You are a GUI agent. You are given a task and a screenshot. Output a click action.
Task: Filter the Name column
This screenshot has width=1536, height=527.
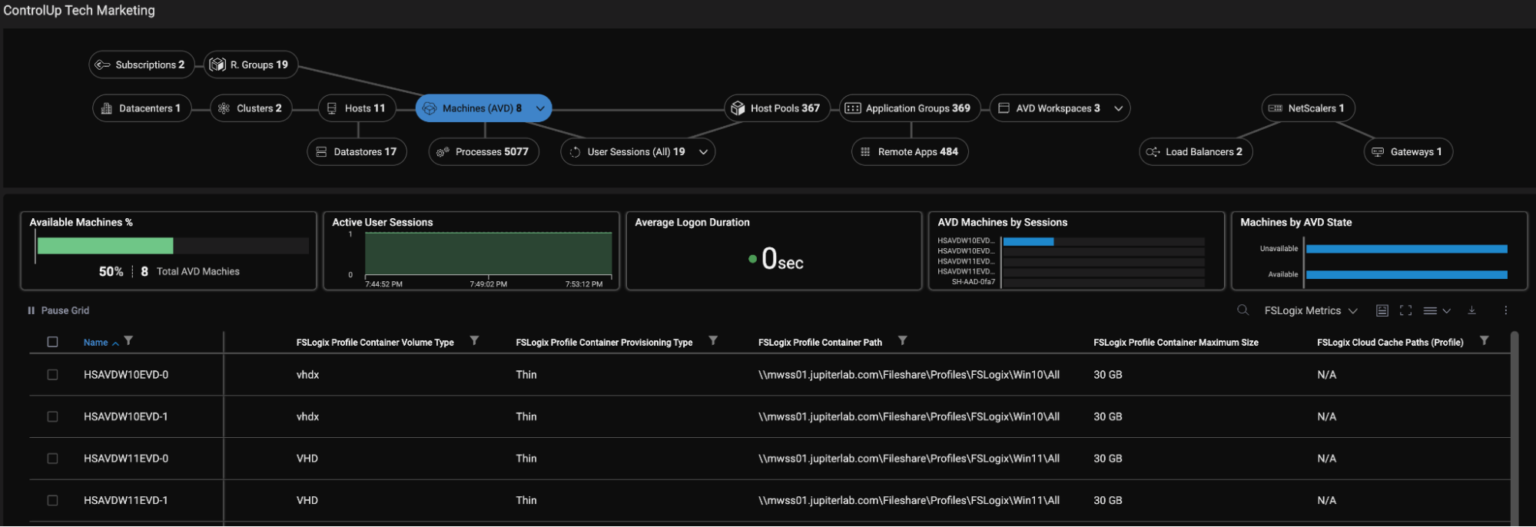tap(128, 341)
